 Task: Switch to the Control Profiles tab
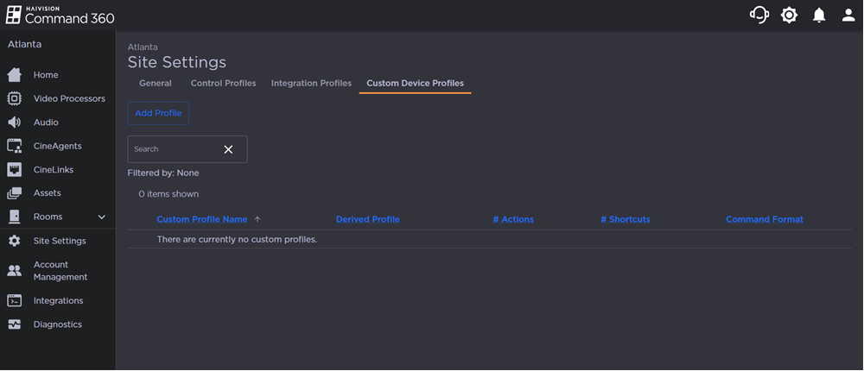[x=223, y=83]
